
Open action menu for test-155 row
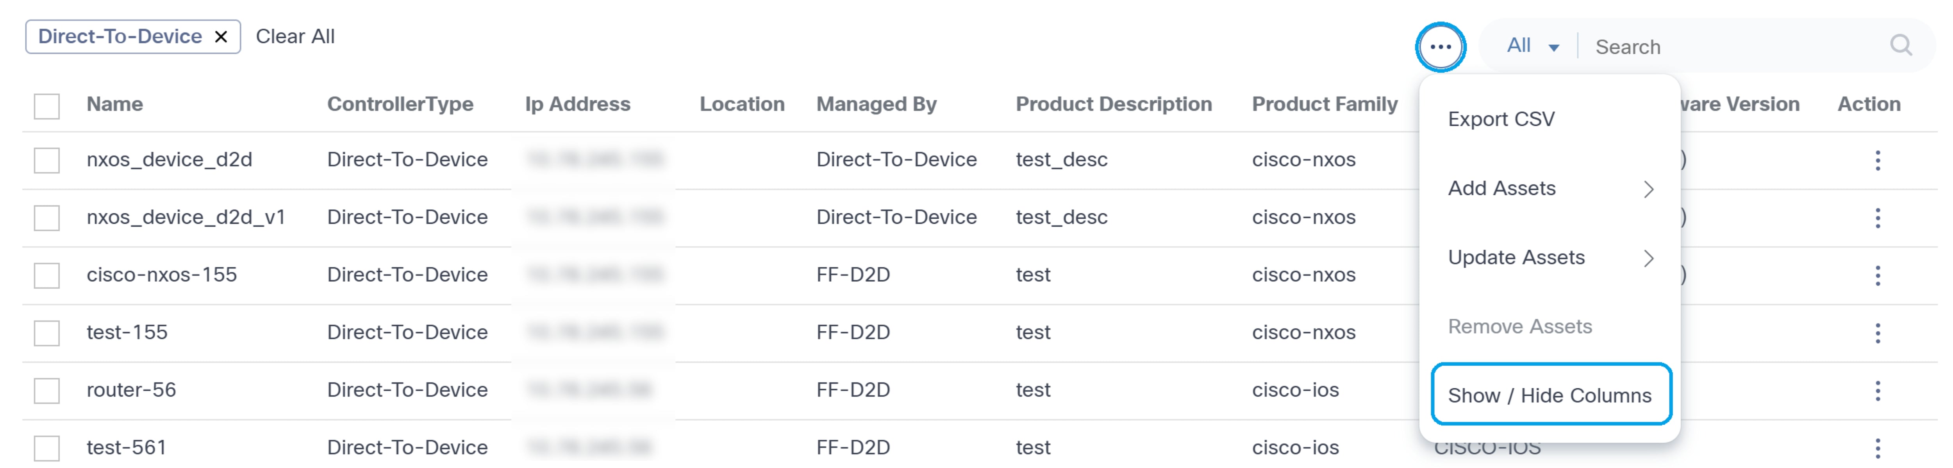click(x=1877, y=333)
